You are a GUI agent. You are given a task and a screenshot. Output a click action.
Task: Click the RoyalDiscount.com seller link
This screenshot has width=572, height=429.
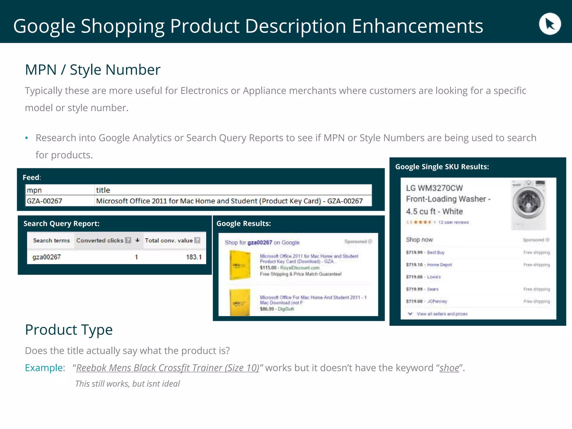300,268
